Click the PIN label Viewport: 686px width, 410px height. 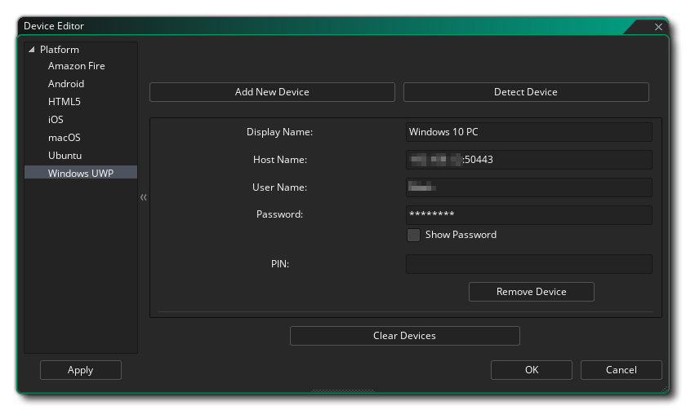pos(280,264)
